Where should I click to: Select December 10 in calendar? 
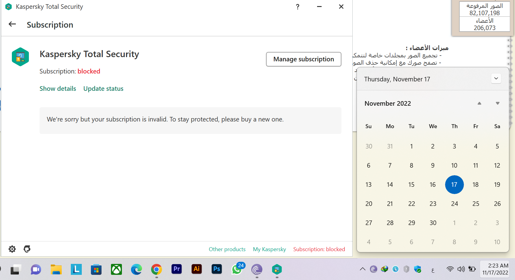pos(497,242)
